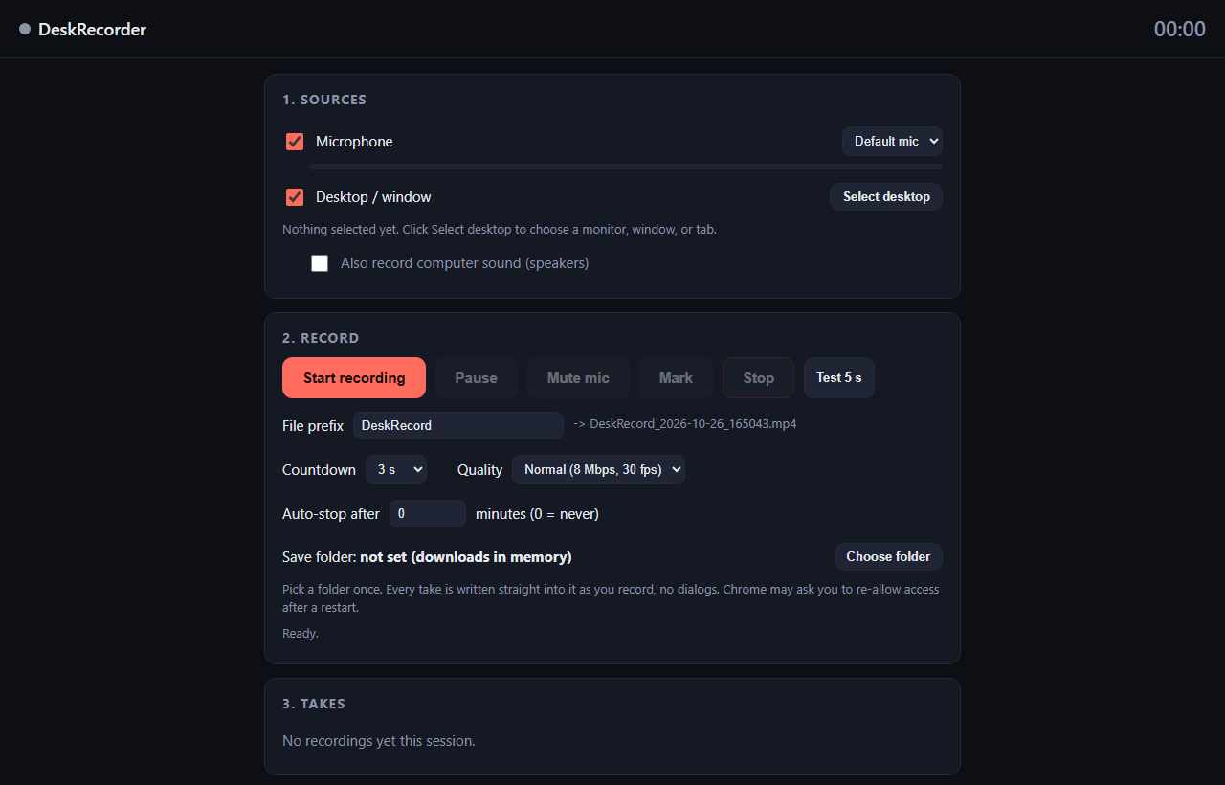Click the "Ready." status text
This screenshot has height=785, width=1225.
301,634
